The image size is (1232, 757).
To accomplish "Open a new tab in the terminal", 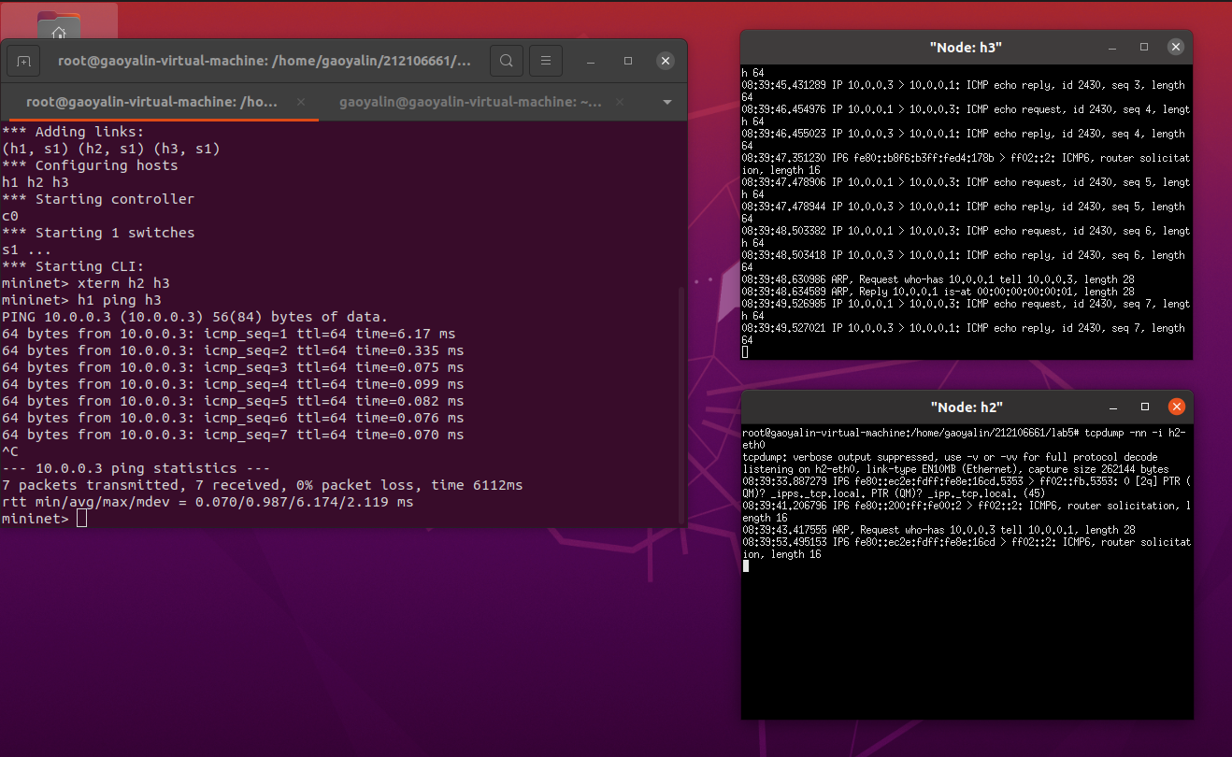I will [23, 62].
